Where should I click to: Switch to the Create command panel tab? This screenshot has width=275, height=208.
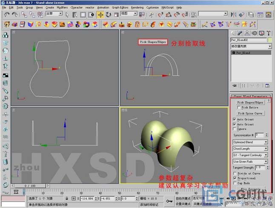[233, 33]
